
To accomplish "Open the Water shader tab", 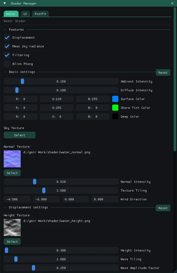I will pos(11,14).
